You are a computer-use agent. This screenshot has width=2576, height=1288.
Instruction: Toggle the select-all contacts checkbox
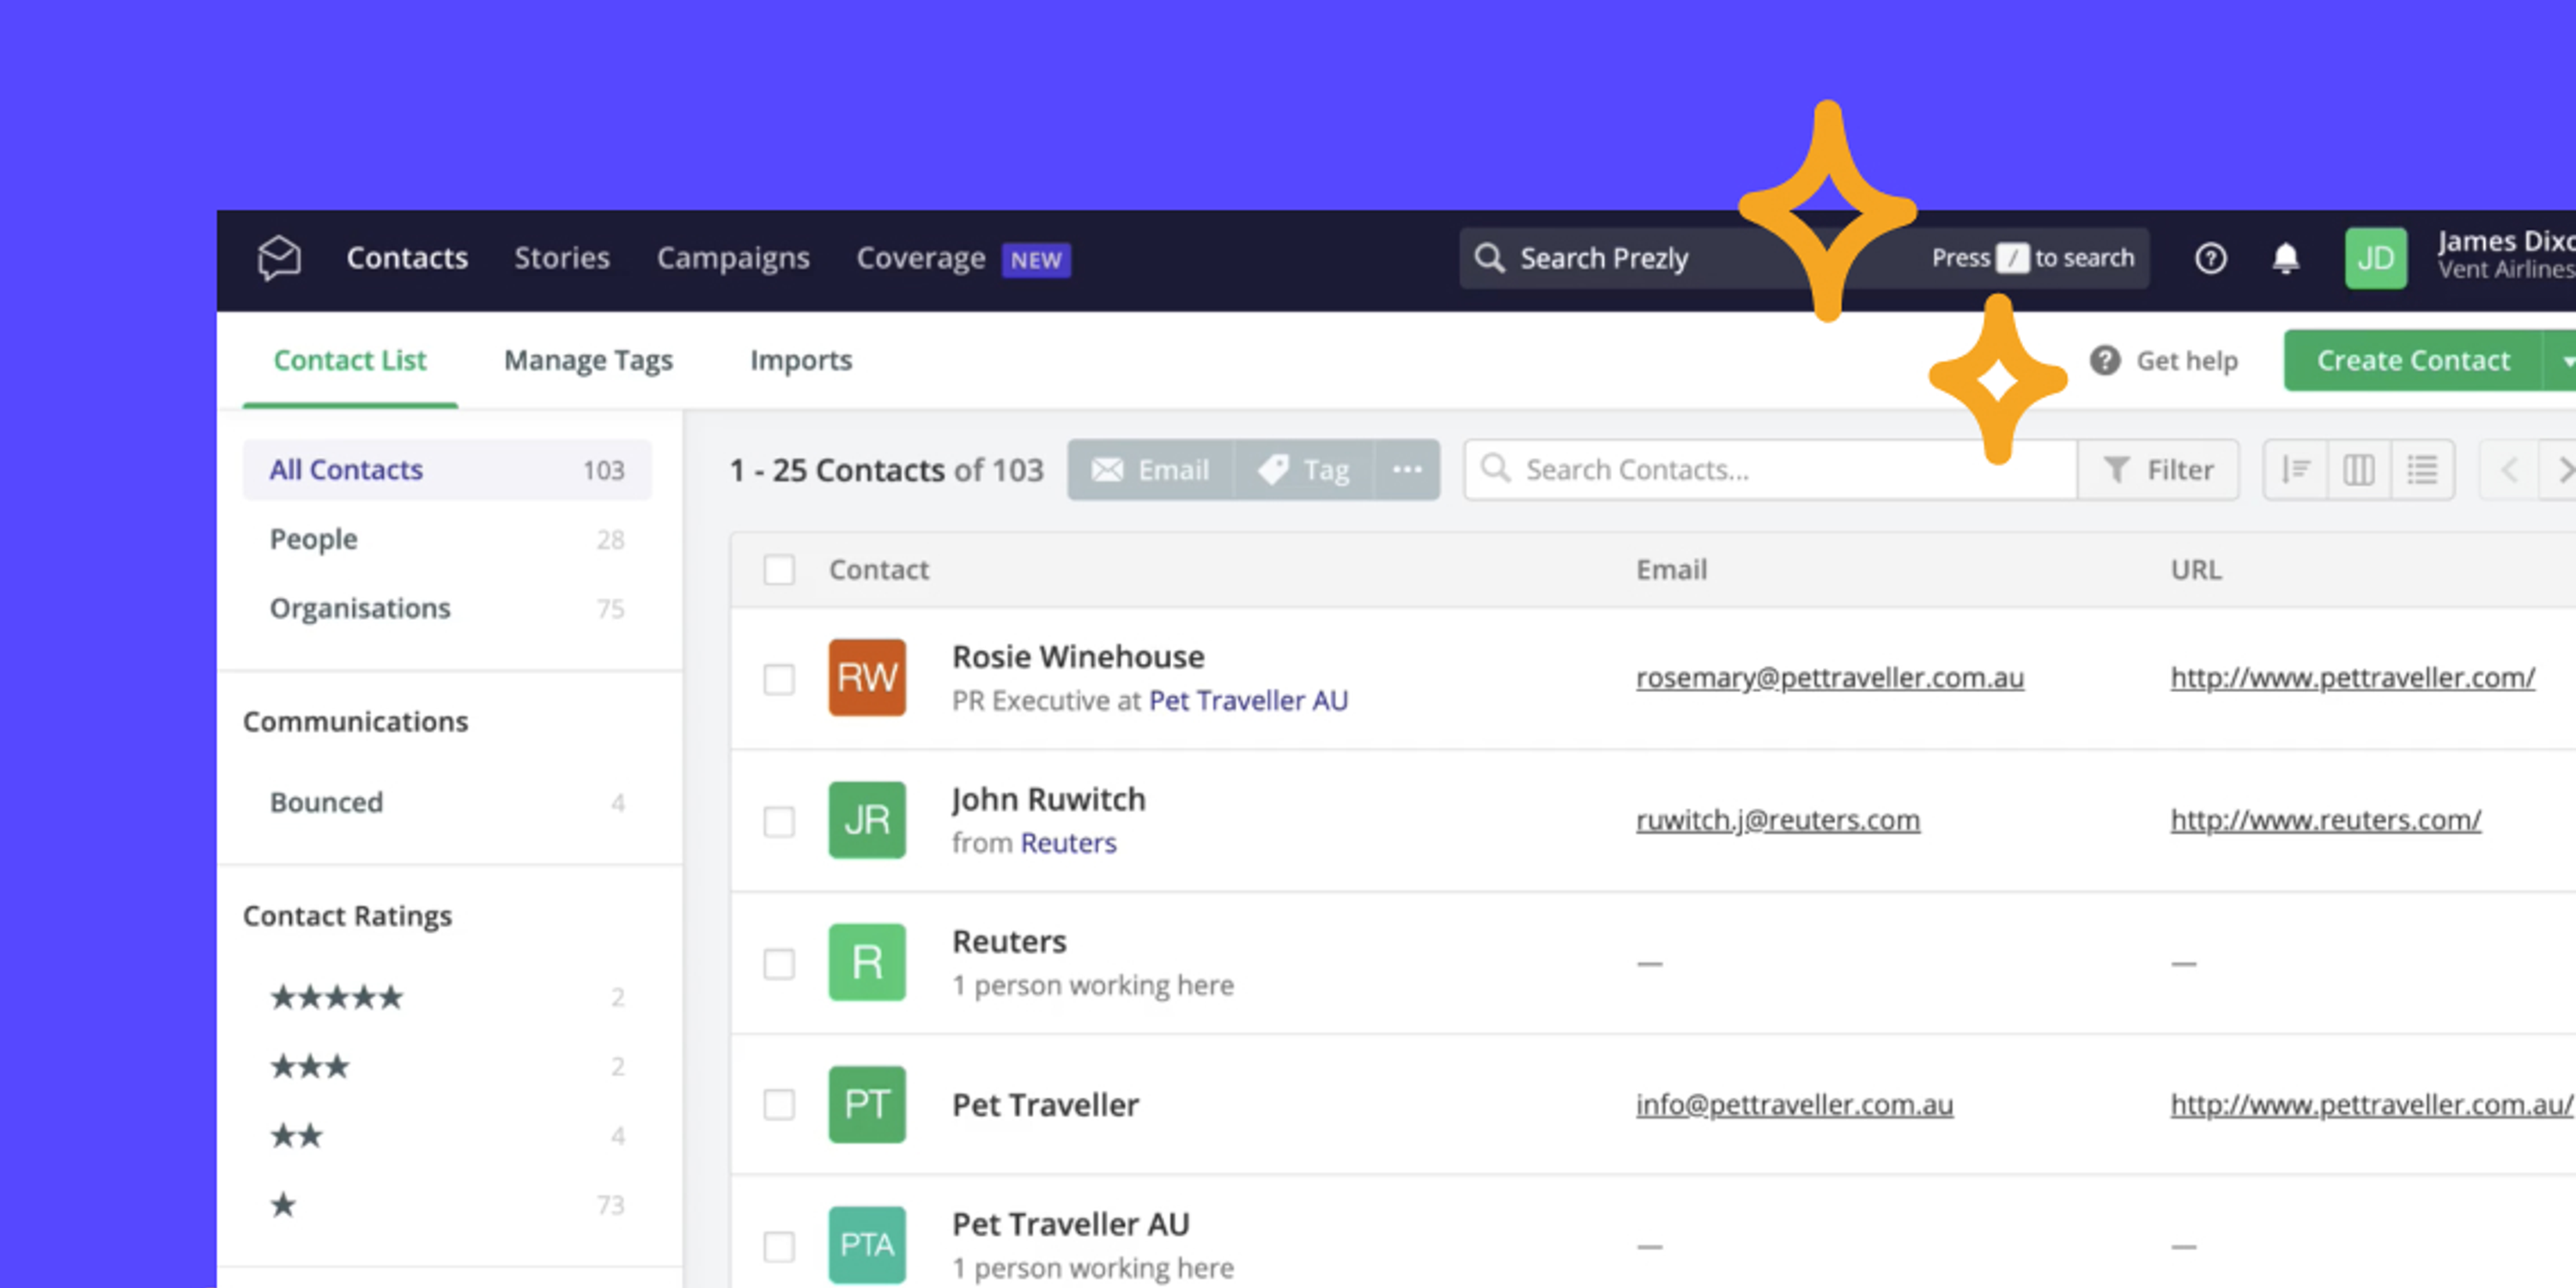click(779, 569)
